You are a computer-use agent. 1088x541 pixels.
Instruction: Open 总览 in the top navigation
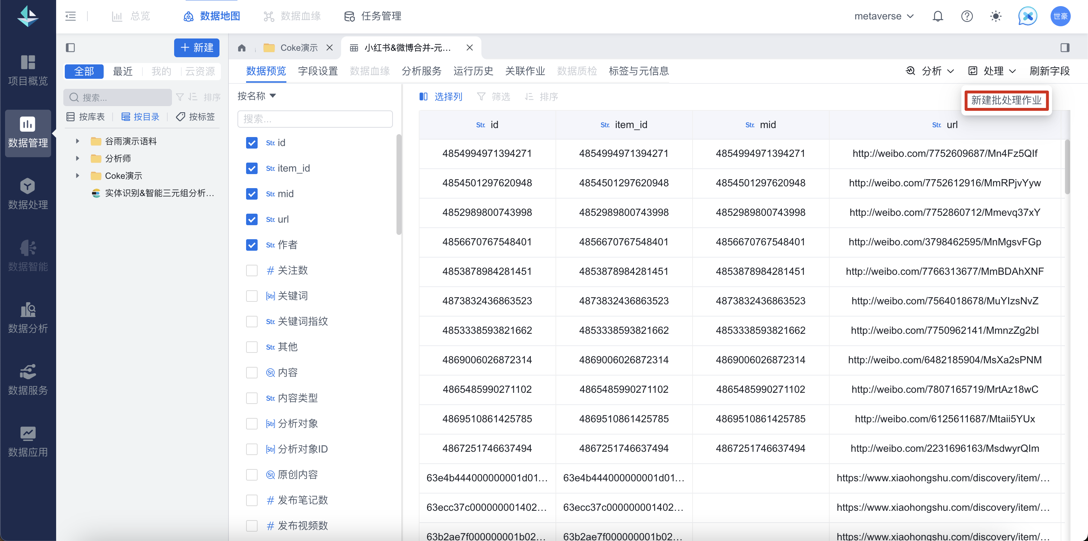131,16
